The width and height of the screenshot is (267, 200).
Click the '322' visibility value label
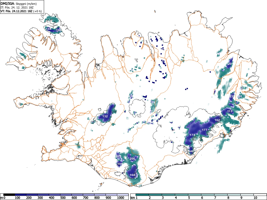pos(119,156)
